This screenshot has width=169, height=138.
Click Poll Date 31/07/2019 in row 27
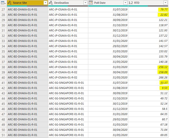pyautogui.click(x=120, y=9)
